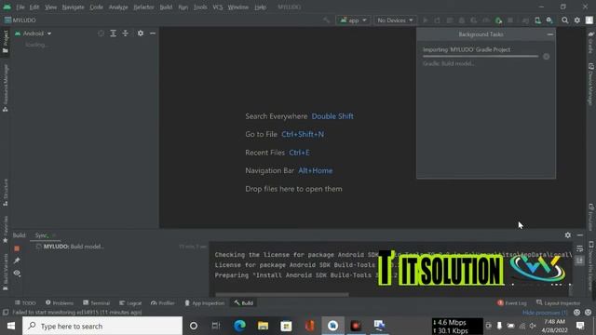This screenshot has width=596, height=335.
Task: Open the Refactor menu
Action: tap(143, 7)
